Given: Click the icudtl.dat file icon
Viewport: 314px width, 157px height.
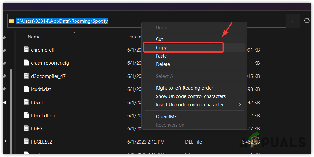Looking at the screenshot, I should [x=26, y=89].
